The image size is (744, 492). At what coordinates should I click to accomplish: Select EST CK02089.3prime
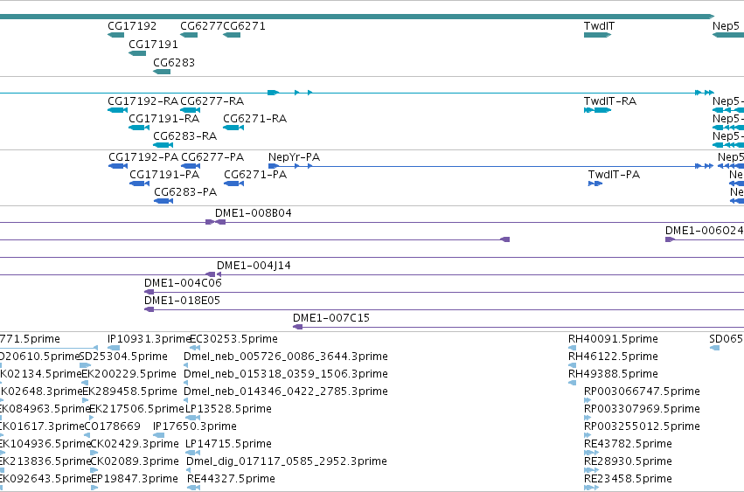coord(135,461)
